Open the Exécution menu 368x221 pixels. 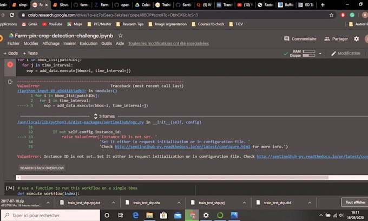click(88, 43)
